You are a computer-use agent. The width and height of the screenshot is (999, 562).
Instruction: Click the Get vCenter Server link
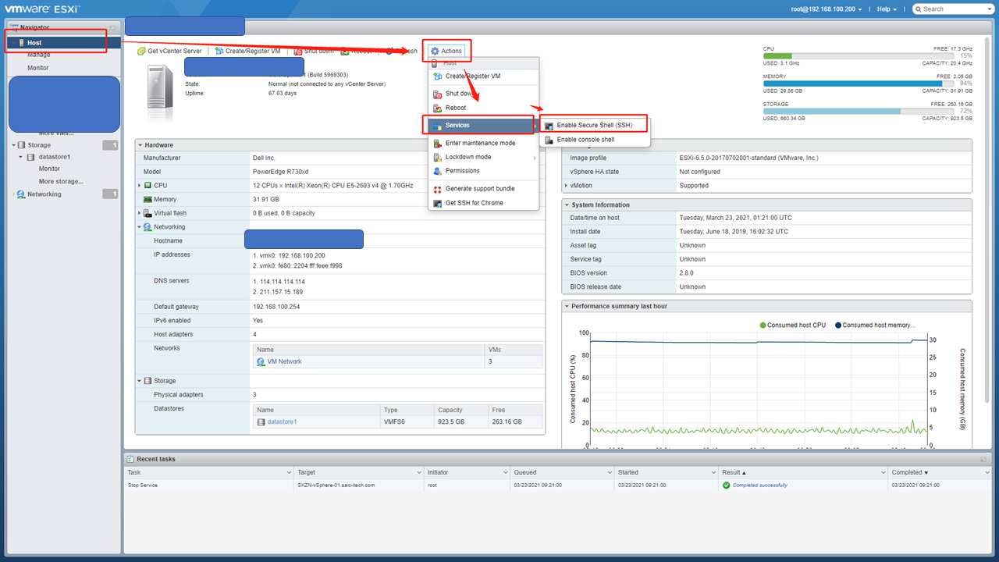pyautogui.click(x=169, y=51)
